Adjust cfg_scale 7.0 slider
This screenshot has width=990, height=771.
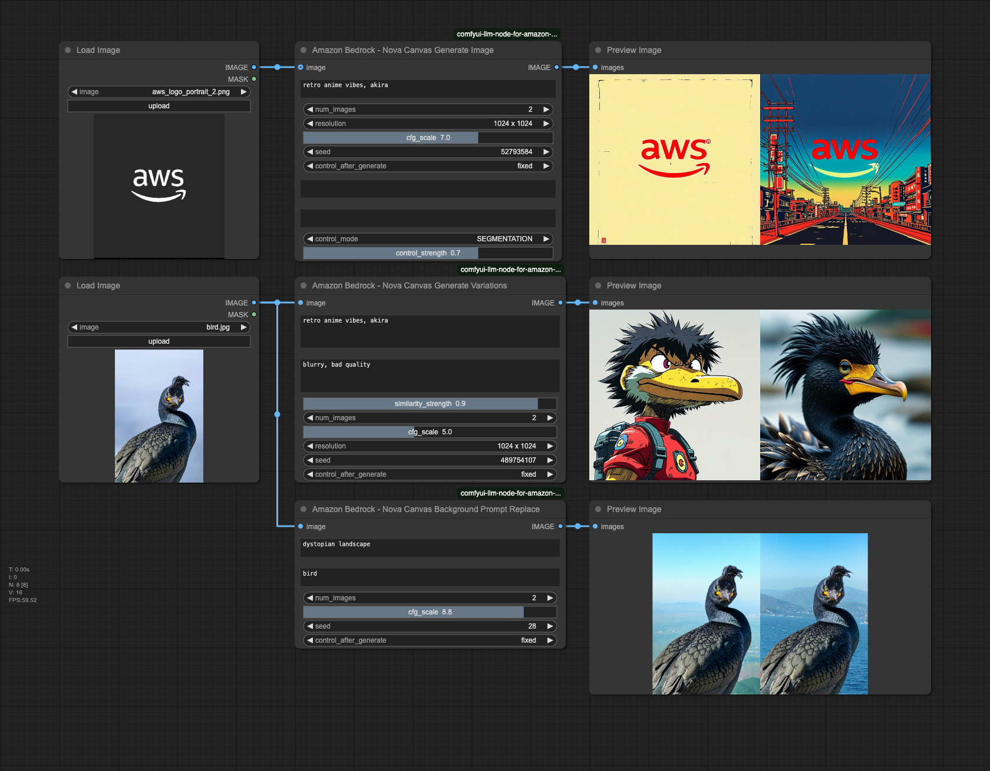[428, 138]
